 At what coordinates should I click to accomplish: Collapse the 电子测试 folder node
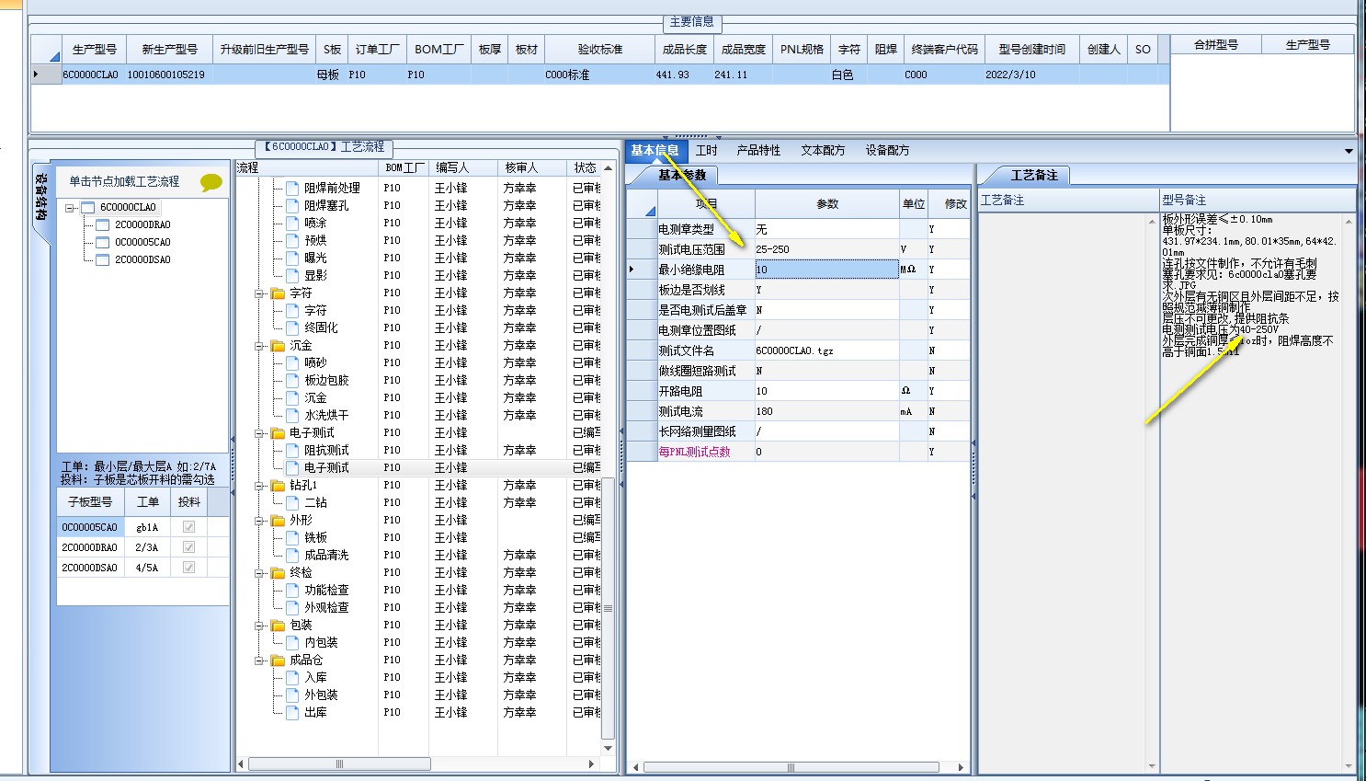260,433
